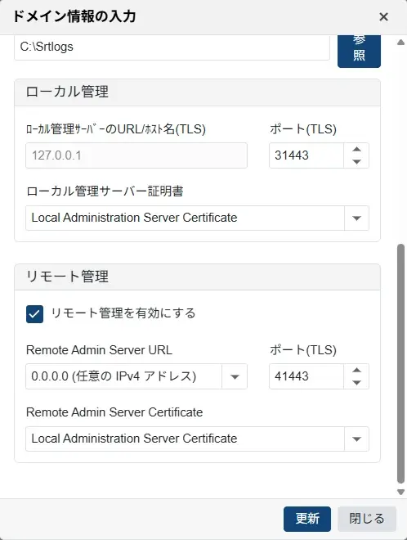The height and width of the screenshot is (540, 407).
Task: Expand Remote Admin Server URL dropdown arrow
Action: pyautogui.click(x=235, y=376)
